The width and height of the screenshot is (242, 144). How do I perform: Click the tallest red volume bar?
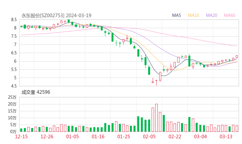[x=157, y=118]
